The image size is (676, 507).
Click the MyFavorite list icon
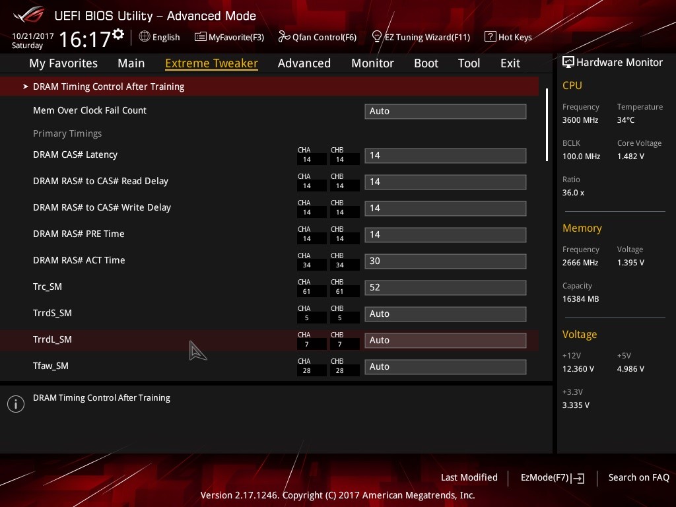click(201, 37)
